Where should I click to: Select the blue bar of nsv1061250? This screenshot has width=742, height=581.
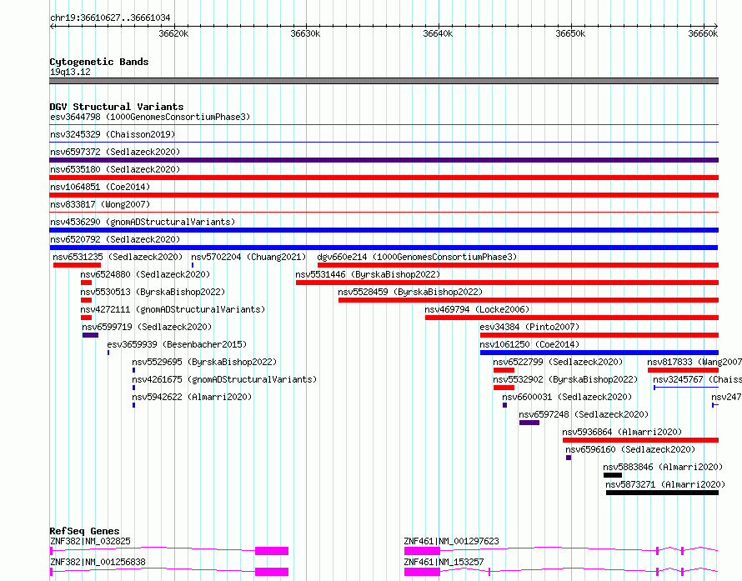click(x=599, y=353)
